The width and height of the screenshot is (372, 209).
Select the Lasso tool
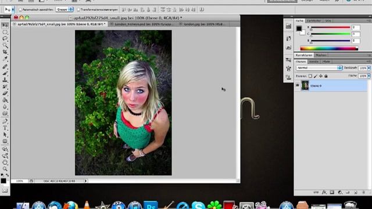[x=5, y=39]
